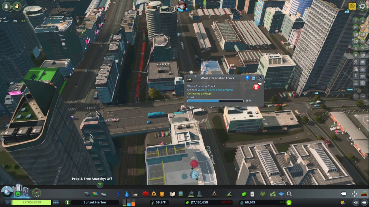Open the Parks statue menu
Screen dimensions: 369x207
click(191, 194)
